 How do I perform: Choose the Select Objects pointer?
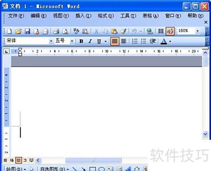coord(32,168)
